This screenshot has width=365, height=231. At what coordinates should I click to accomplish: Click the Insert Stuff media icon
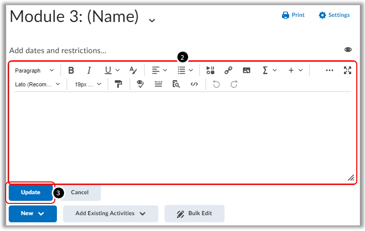211,71
